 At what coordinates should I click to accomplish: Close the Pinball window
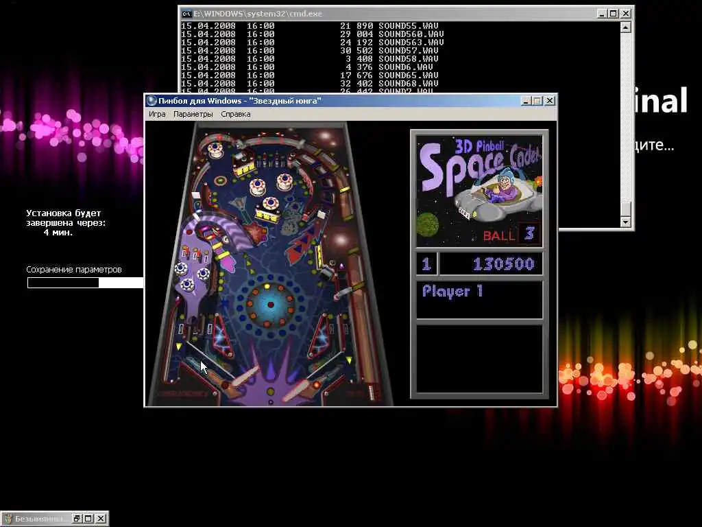pos(550,101)
